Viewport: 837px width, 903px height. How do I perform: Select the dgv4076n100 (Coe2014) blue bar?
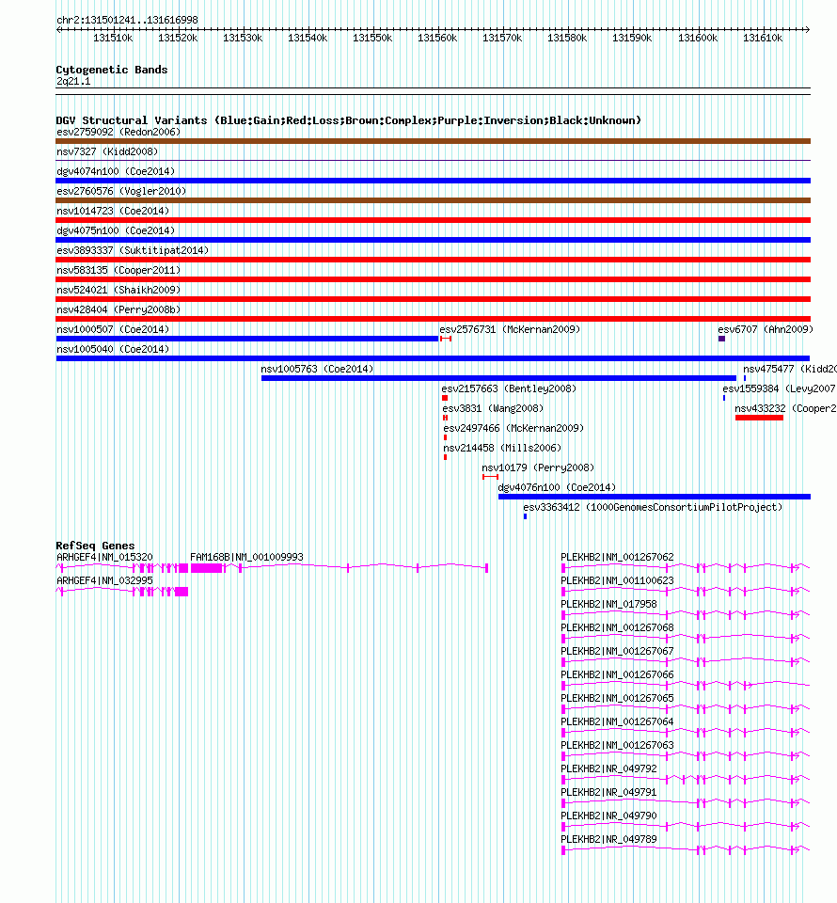[x=655, y=497]
